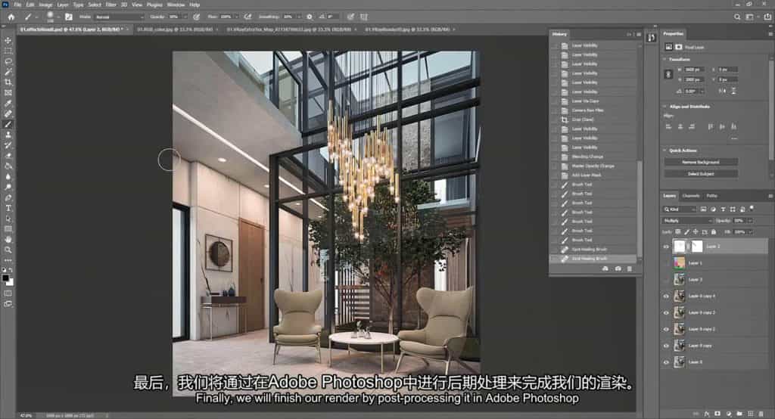The width and height of the screenshot is (775, 419).
Task: Select the Hand tool
Action: [x=8, y=239]
